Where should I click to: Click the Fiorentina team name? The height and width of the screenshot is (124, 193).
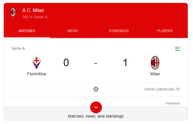(36, 74)
